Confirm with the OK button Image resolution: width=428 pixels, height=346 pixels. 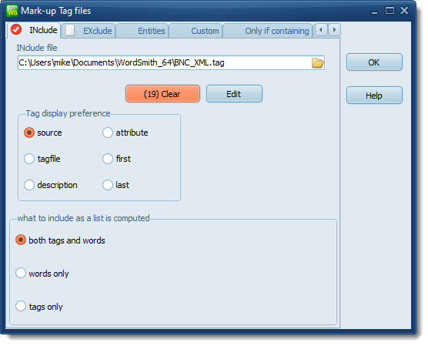[374, 62]
